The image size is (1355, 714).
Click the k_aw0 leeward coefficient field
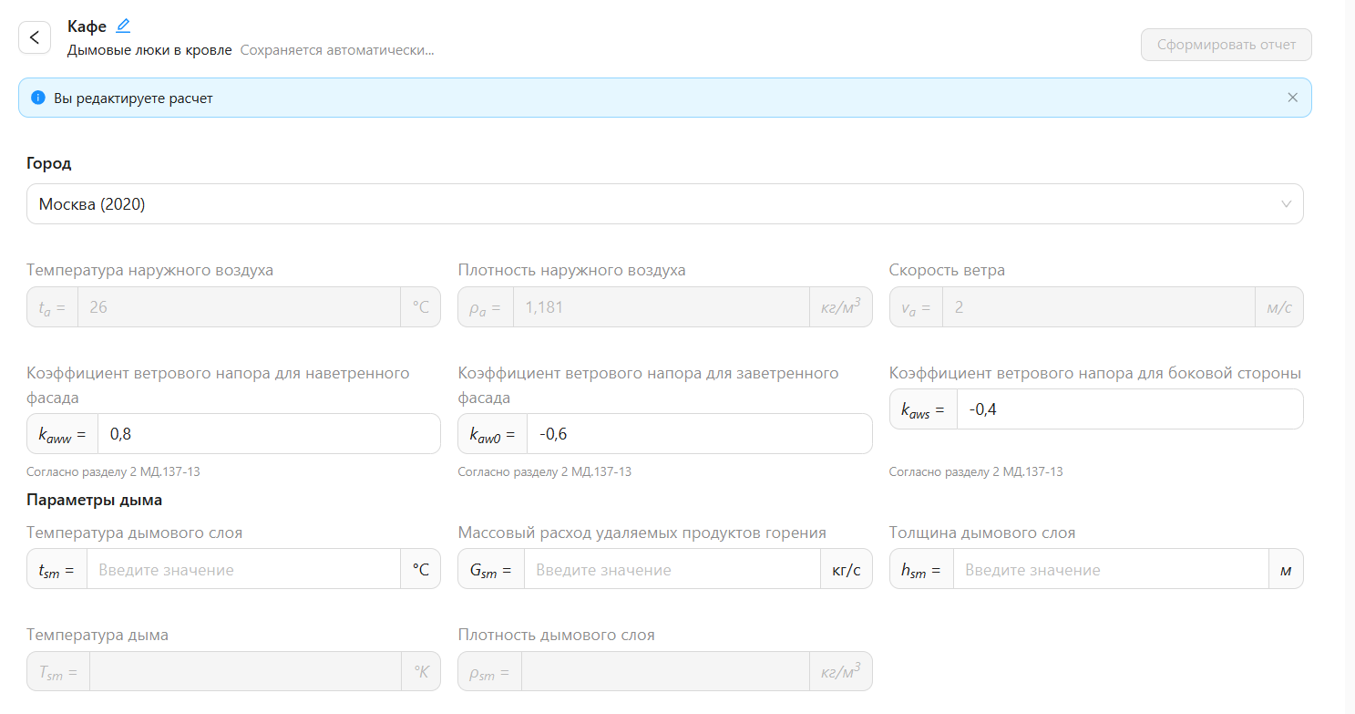click(x=698, y=434)
